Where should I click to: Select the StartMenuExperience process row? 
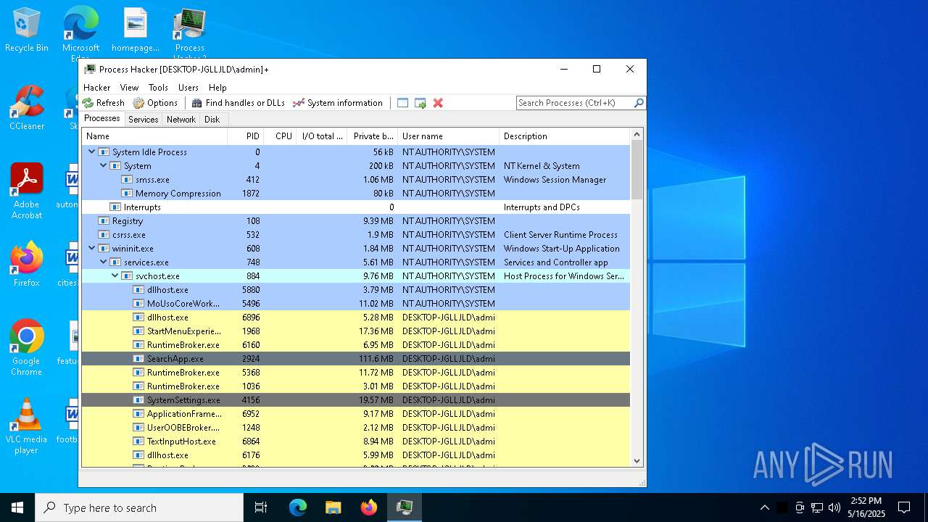[356, 331]
